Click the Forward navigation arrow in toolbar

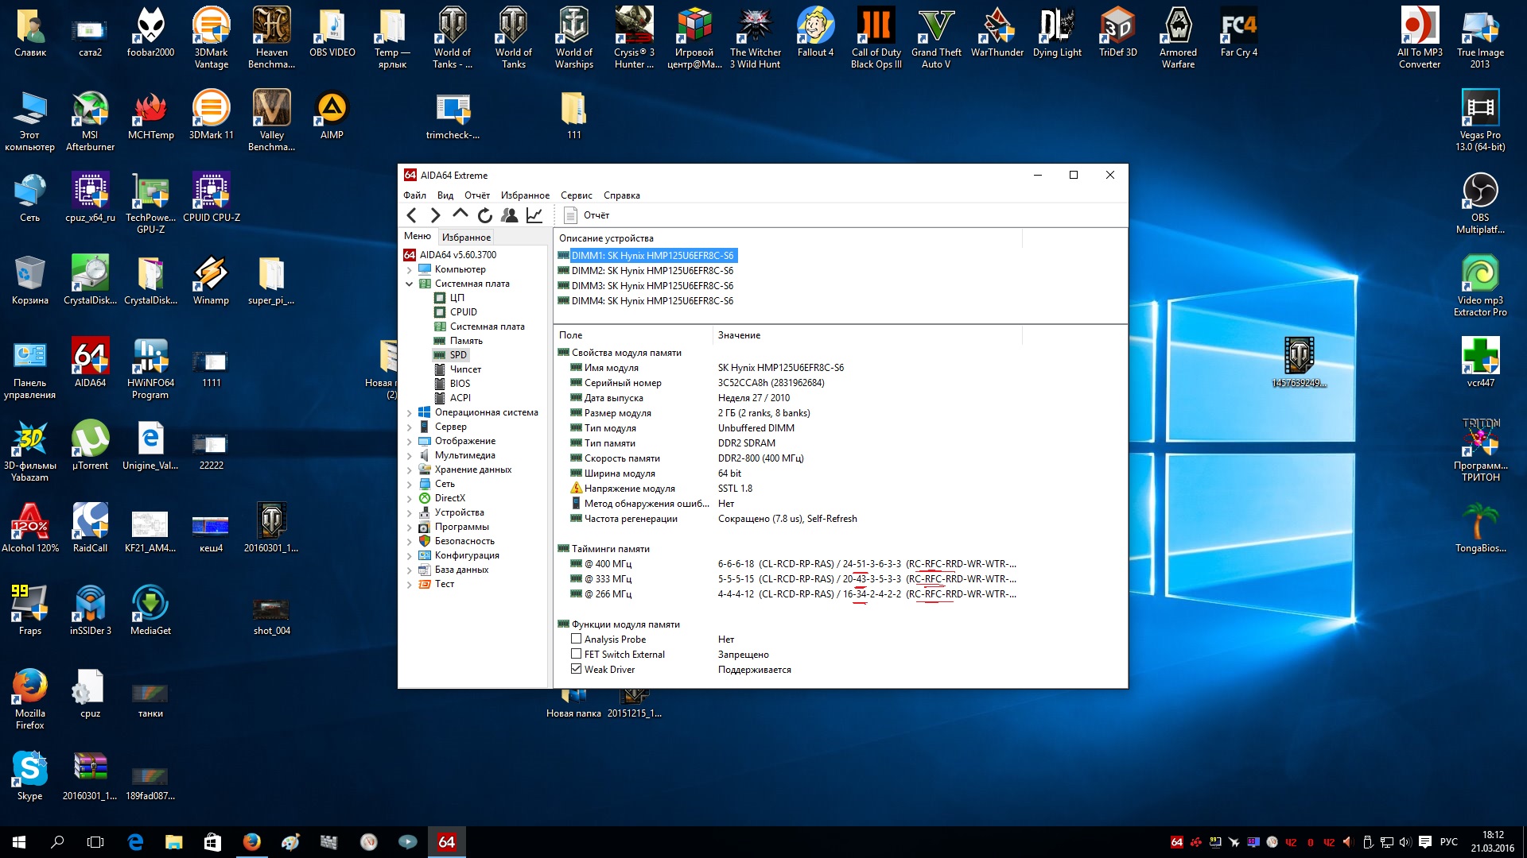[x=435, y=215]
